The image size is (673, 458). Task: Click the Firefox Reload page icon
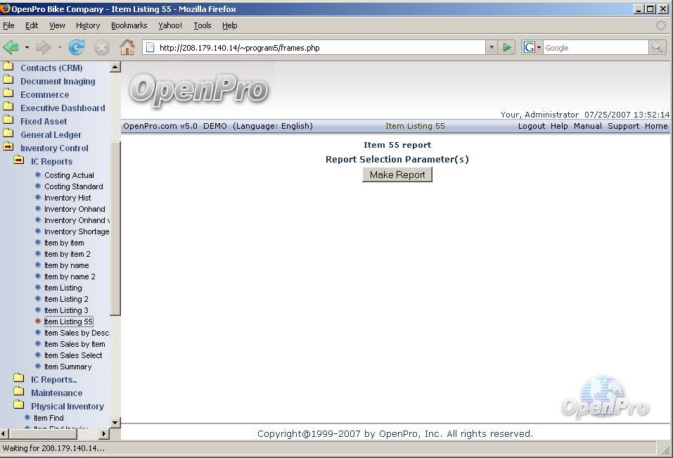click(77, 47)
